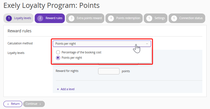The image size is (210, 109).
Task: Click the step 4 number circle
Action: coord(111,18)
